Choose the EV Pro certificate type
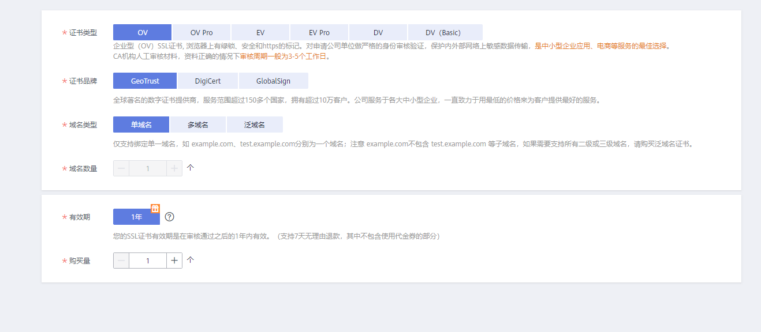This screenshot has height=332, width=761. (319, 32)
